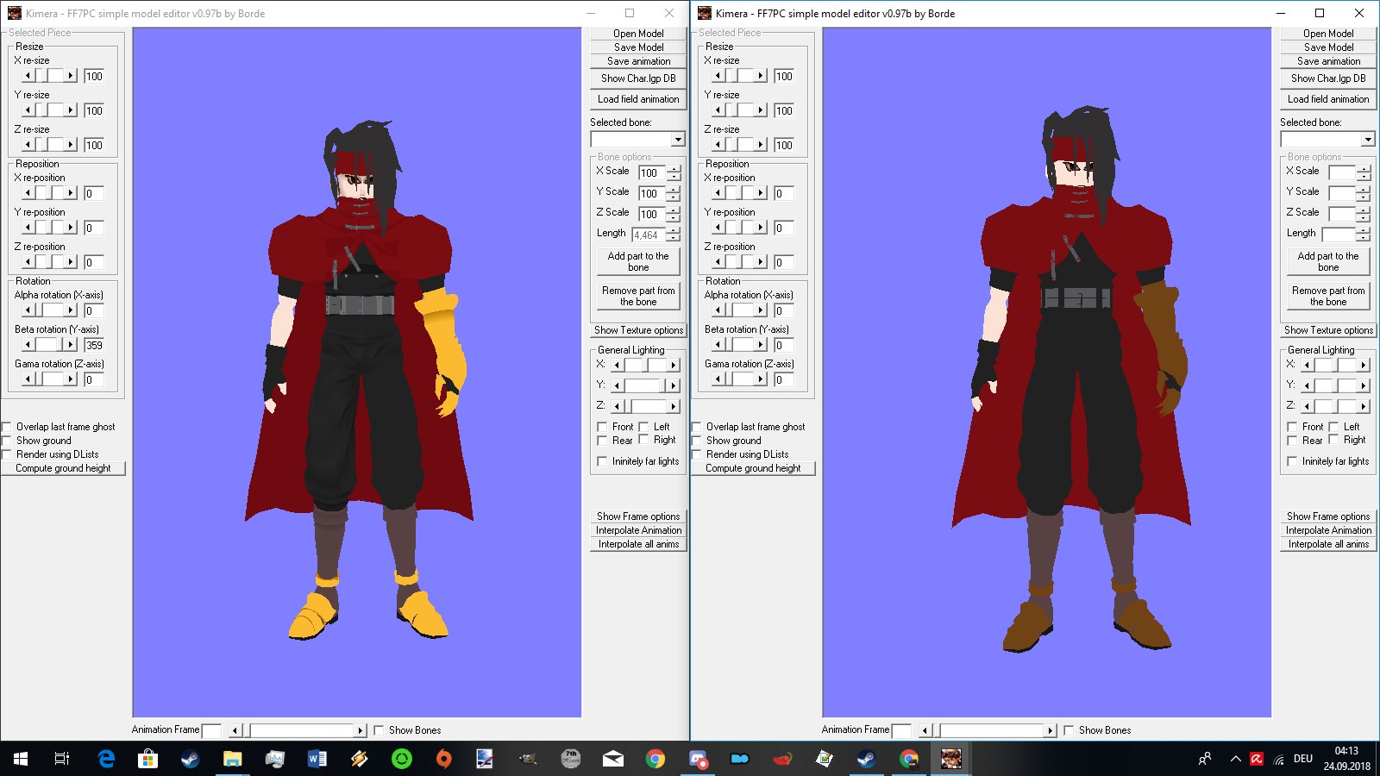This screenshot has height=776, width=1380.
Task: Click Save Model in the left window
Action: (x=638, y=47)
